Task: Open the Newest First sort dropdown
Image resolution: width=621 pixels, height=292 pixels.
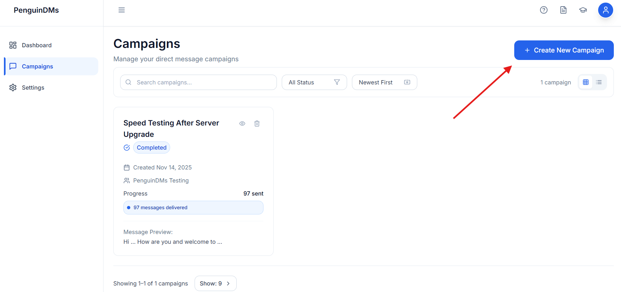Action: click(x=384, y=82)
